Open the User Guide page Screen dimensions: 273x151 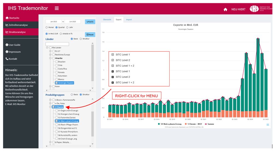click(13, 45)
